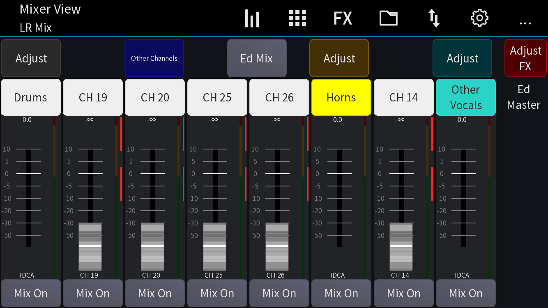The image size is (548, 308).
Task: Open the snapshots folder icon
Action: 388,18
